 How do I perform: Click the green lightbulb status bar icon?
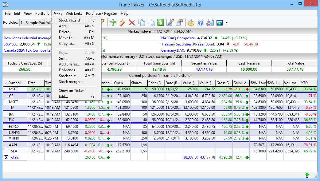pyautogui.click(x=307, y=175)
